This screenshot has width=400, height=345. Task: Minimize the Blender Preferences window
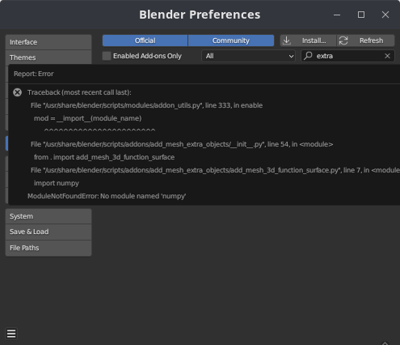pyautogui.click(x=337, y=15)
